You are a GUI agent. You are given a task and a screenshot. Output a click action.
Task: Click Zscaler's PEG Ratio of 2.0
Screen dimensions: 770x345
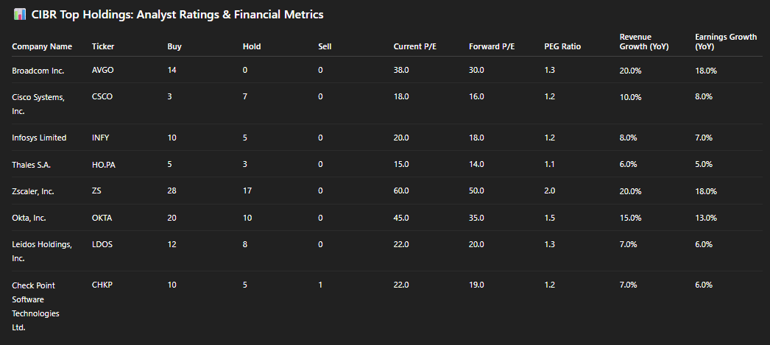tap(550, 191)
